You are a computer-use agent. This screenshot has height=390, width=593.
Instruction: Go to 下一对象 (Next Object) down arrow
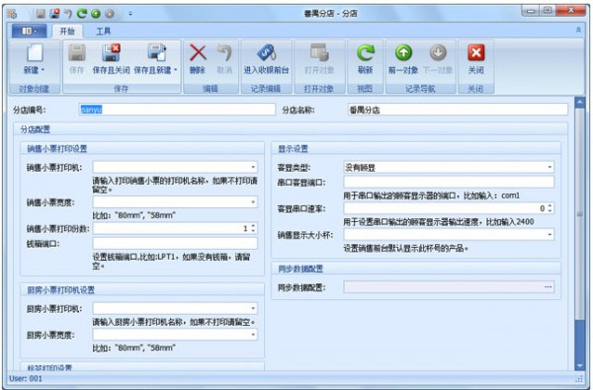click(x=438, y=53)
